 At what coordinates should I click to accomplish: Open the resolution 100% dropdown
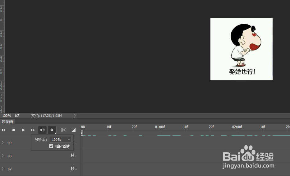(x=60, y=140)
